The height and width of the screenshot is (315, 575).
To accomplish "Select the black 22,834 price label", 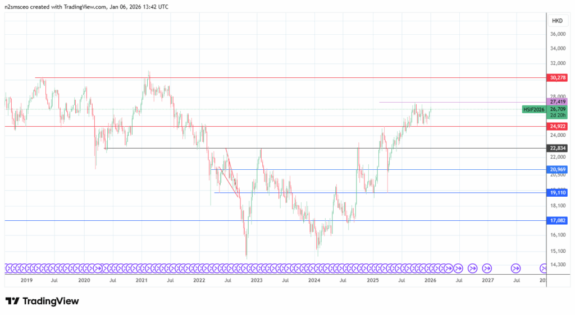I will click(558, 149).
